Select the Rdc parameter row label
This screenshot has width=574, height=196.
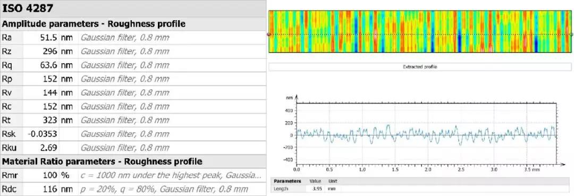coord(9,189)
